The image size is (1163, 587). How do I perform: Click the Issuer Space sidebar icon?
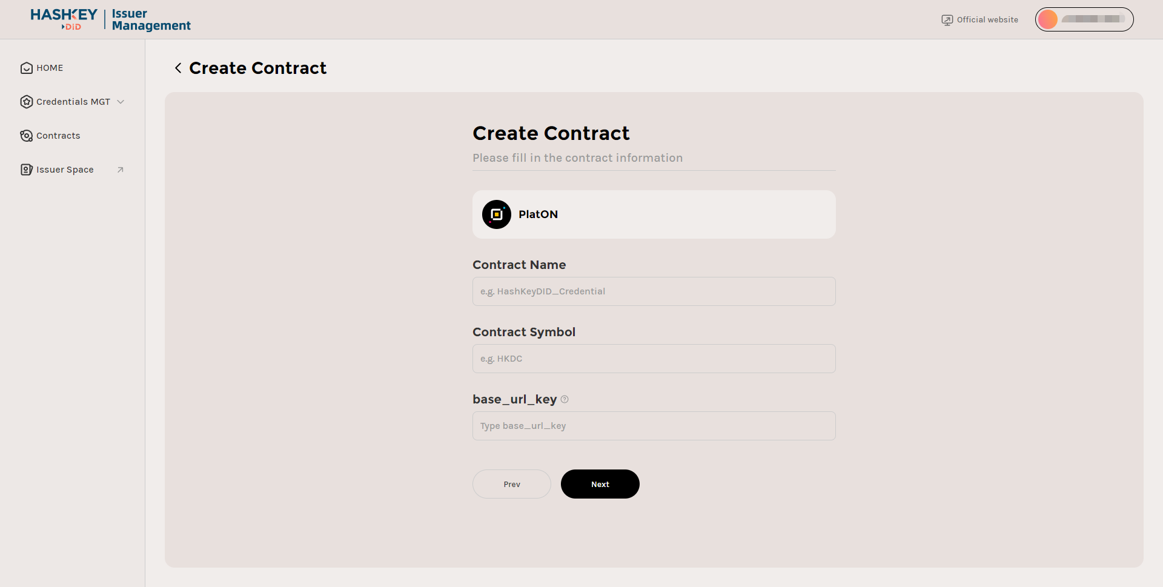click(x=26, y=170)
